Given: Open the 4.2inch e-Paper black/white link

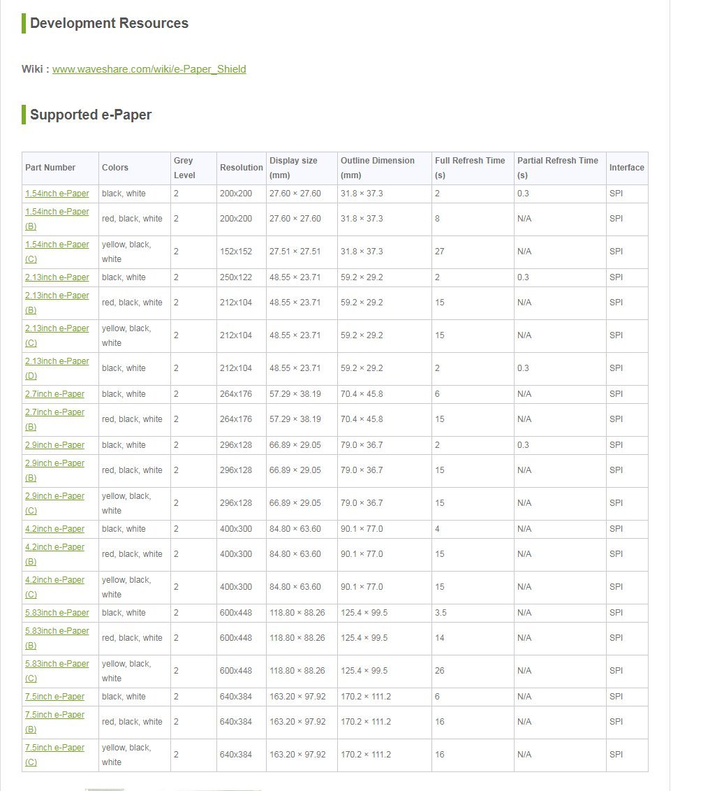Looking at the screenshot, I should pyautogui.click(x=54, y=529).
